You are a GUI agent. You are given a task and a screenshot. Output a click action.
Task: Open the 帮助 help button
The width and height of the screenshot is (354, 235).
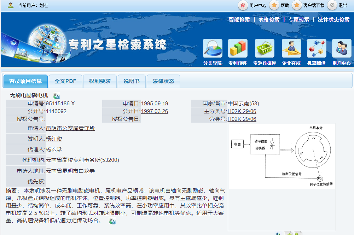(280, 5)
